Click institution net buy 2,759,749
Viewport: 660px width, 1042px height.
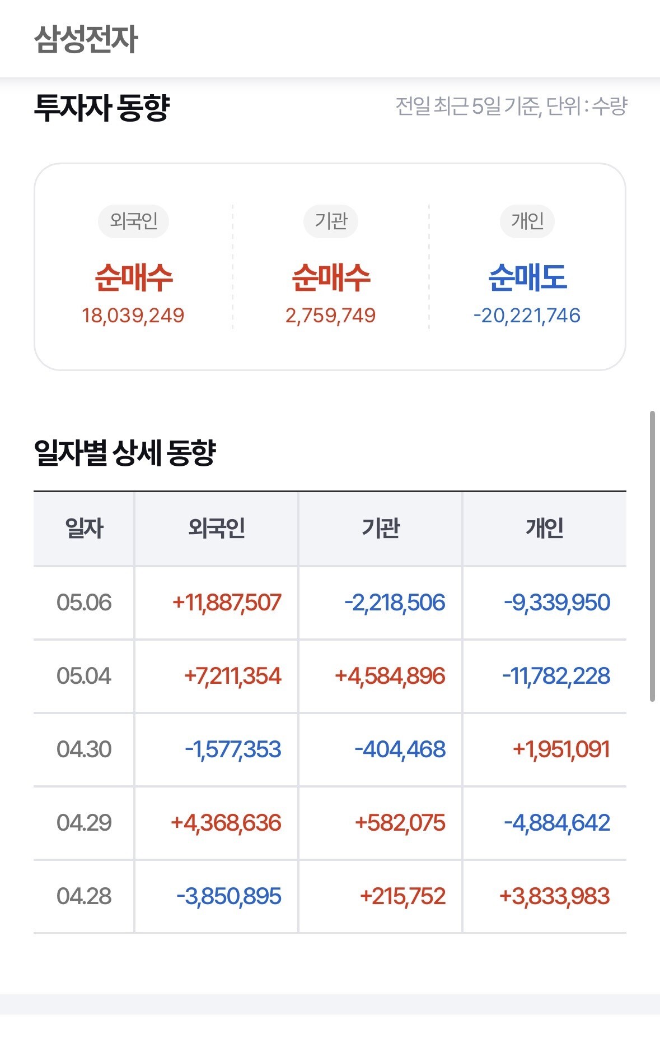point(330,316)
